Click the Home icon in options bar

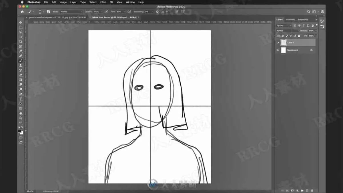[22, 12]
